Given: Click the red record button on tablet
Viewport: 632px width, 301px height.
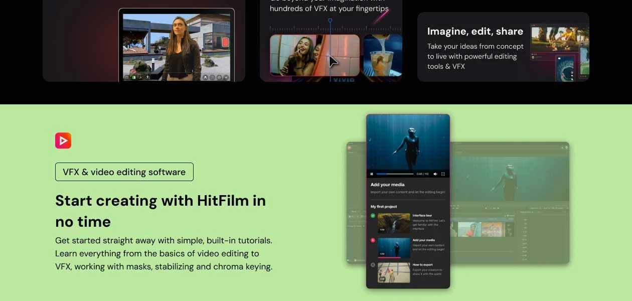Looking at the screenshot, I should [225, 43].
